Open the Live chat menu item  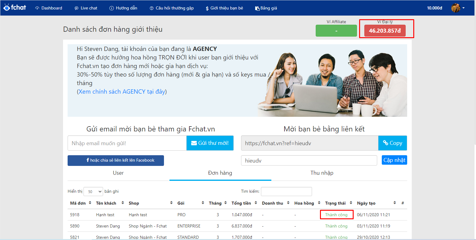pyautogui.click(x=86, y=8)
